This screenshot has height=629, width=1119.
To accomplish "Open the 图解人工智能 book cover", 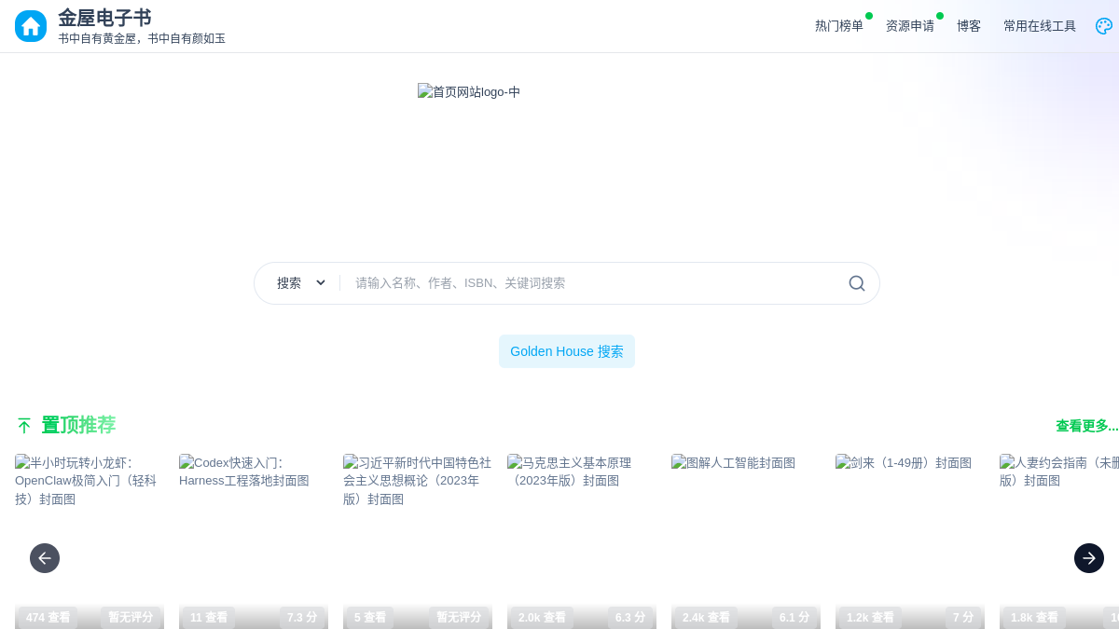I will click(746, 541).
